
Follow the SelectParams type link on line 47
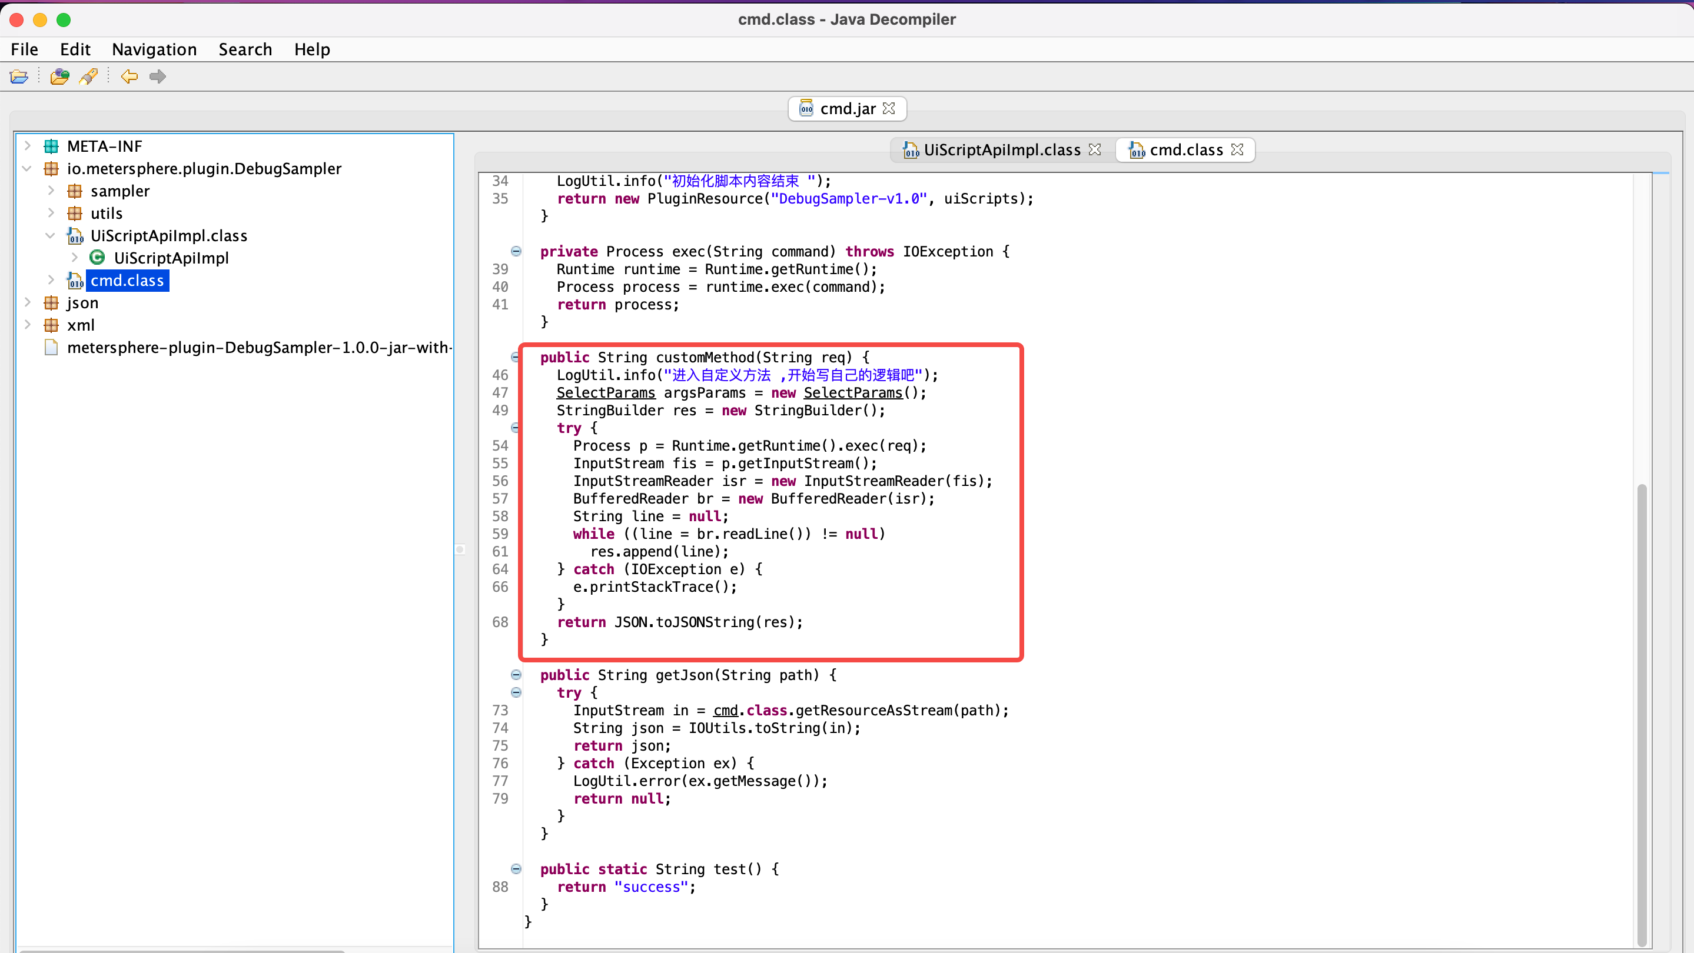[x=606, y=392]
